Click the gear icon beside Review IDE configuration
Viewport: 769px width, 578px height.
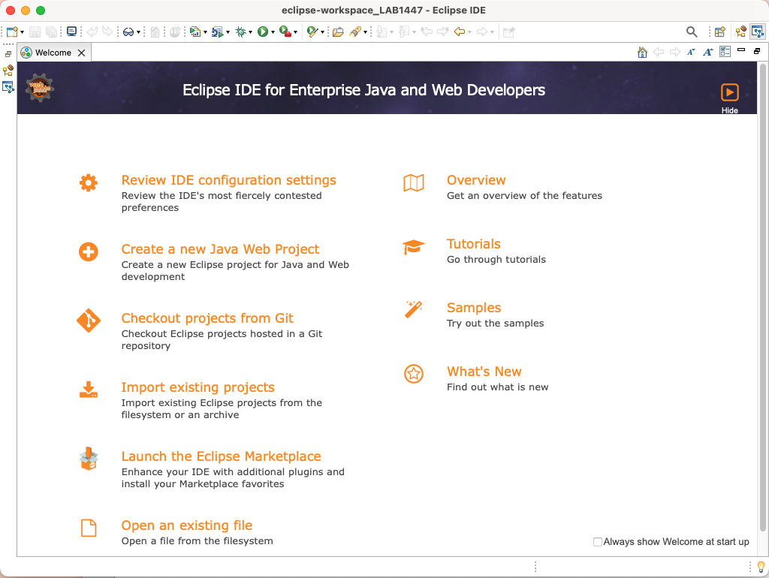(89, 183)
